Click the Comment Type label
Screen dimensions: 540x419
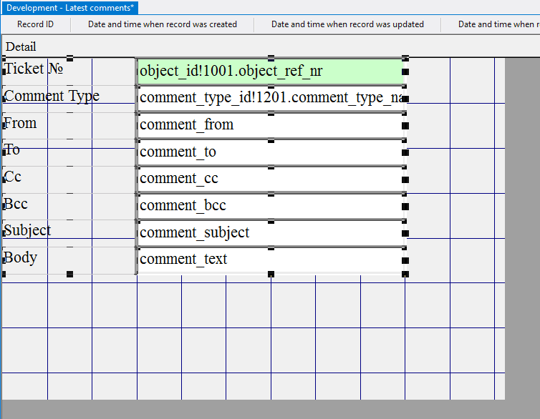coord(52,96)
